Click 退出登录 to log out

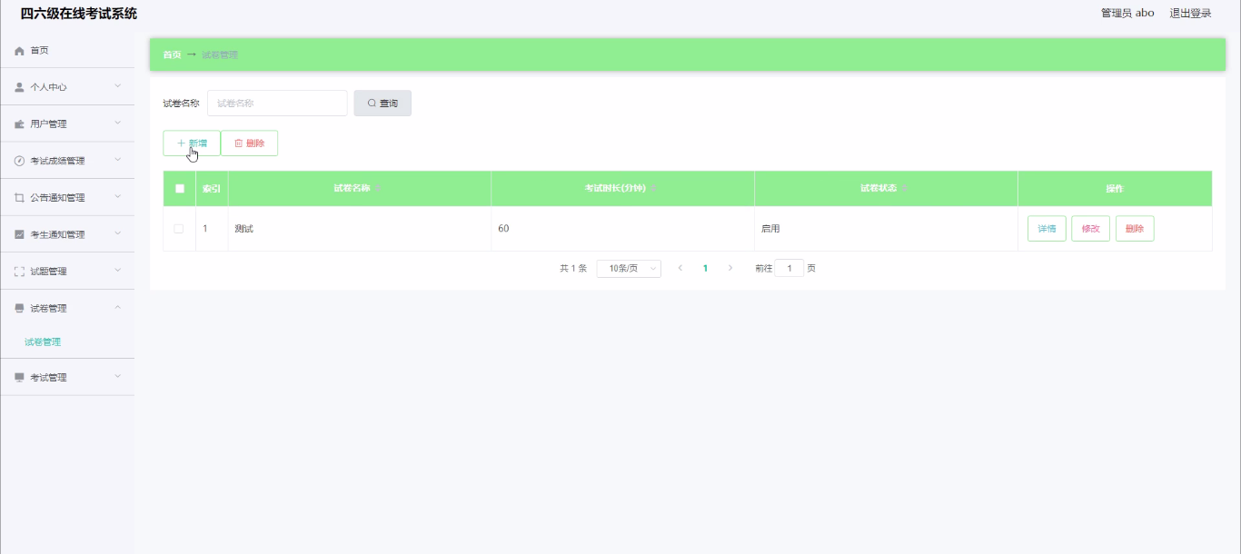tap(1190, 14)
